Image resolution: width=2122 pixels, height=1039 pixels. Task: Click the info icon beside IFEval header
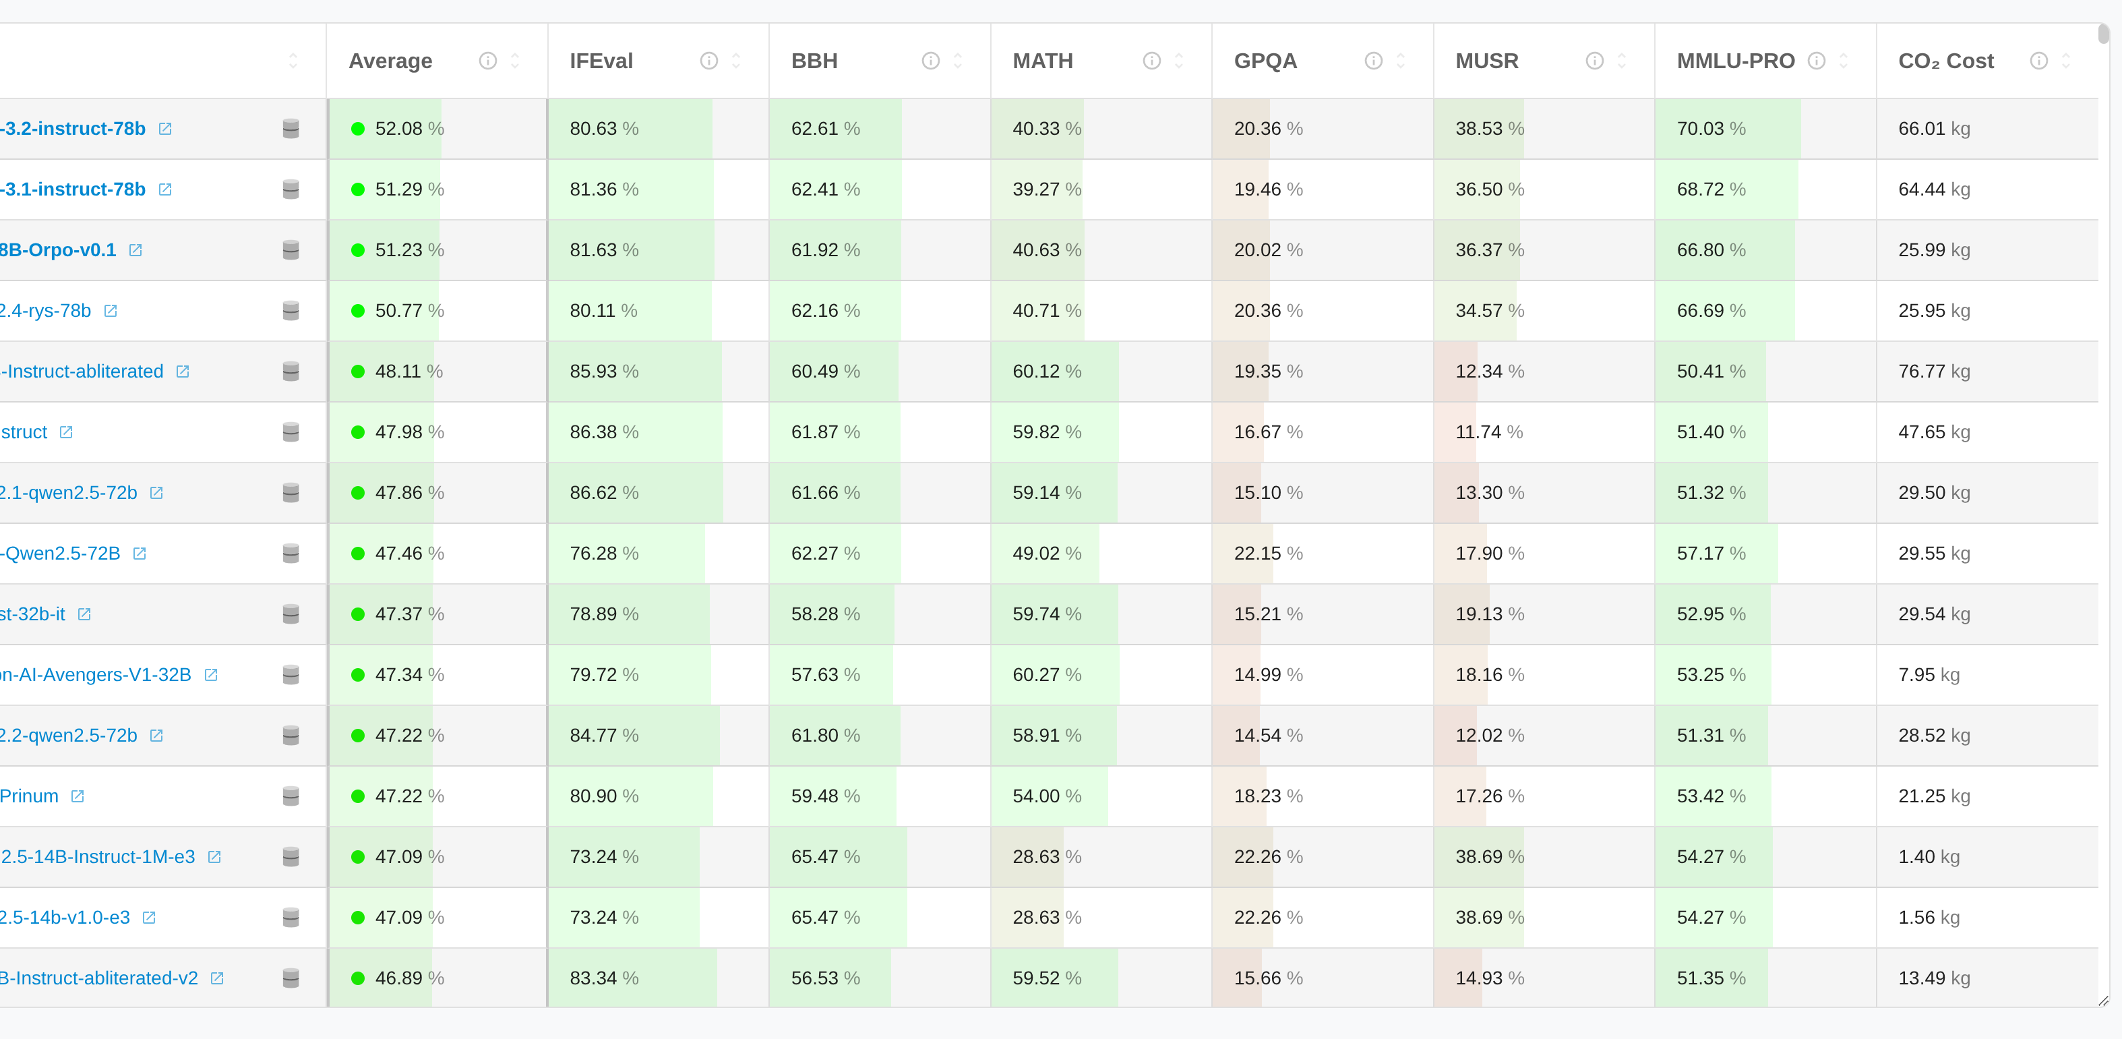(708, 61)
